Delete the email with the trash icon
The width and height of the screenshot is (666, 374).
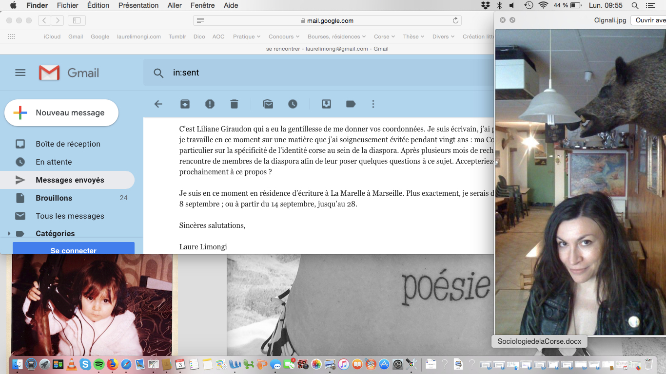pos(234,104)
